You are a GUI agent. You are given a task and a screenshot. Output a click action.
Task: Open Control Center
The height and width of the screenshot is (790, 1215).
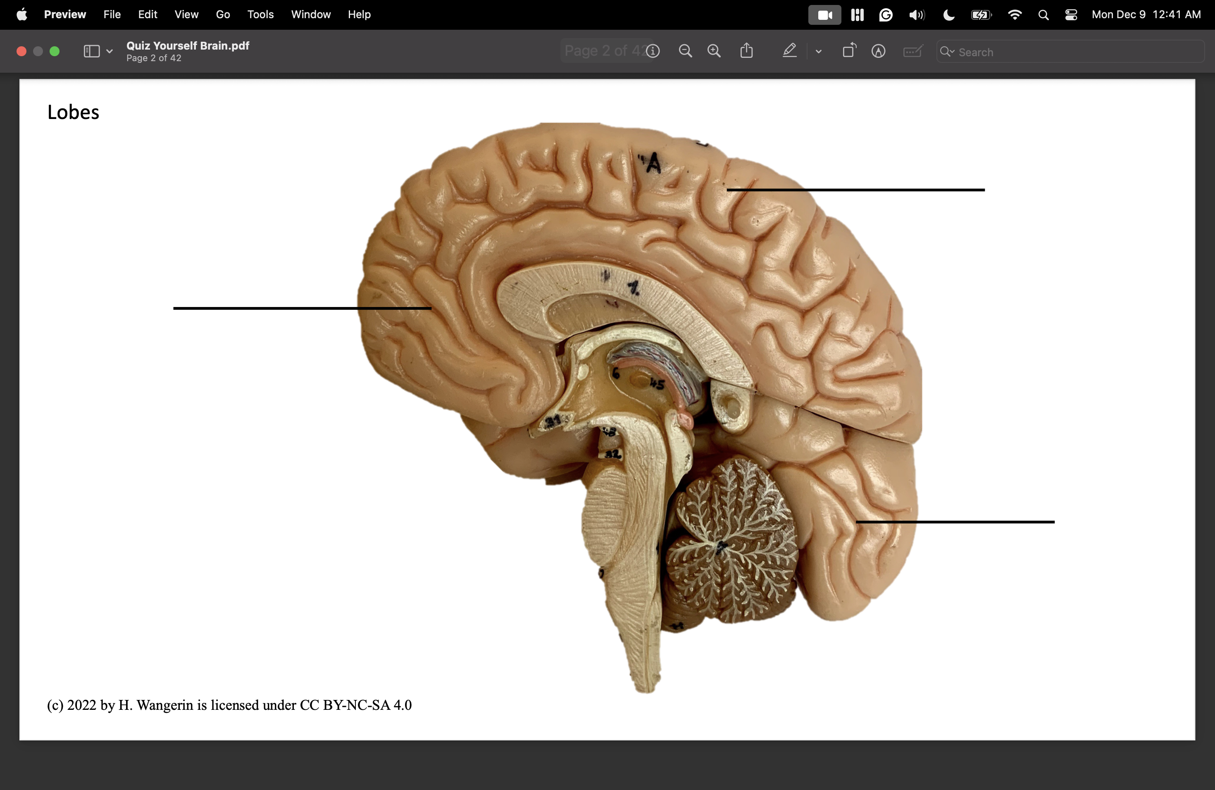(1071, 15)
